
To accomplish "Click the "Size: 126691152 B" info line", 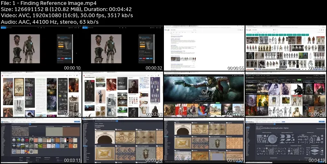I will (x=66, y=9).
